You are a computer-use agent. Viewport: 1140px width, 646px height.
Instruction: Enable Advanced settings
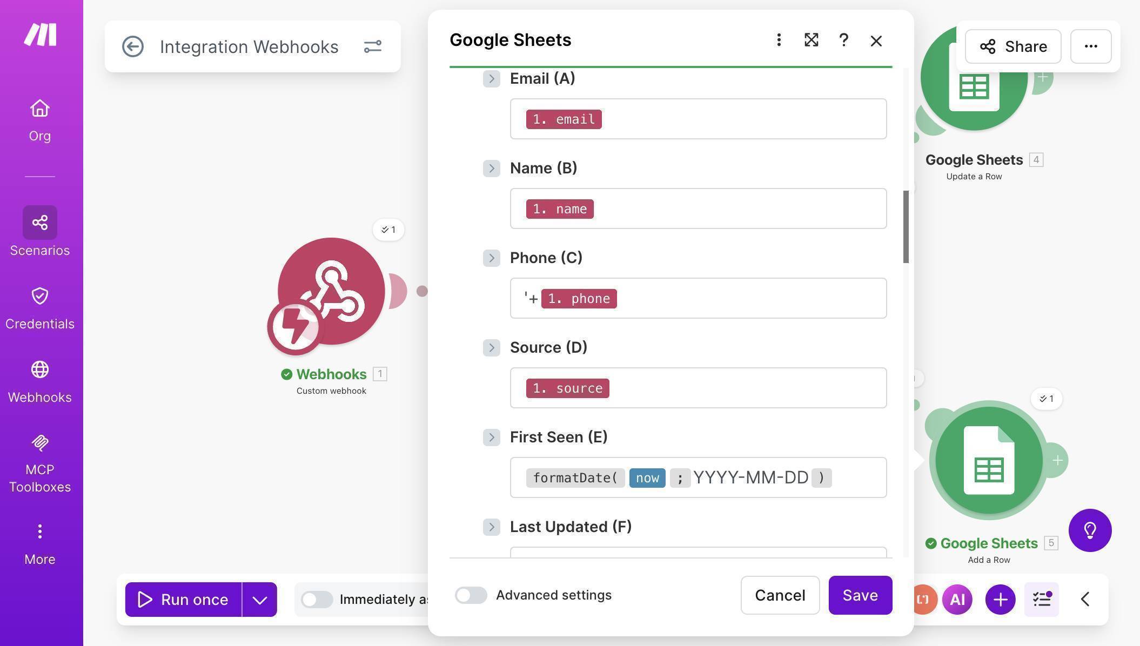point(471,595)
